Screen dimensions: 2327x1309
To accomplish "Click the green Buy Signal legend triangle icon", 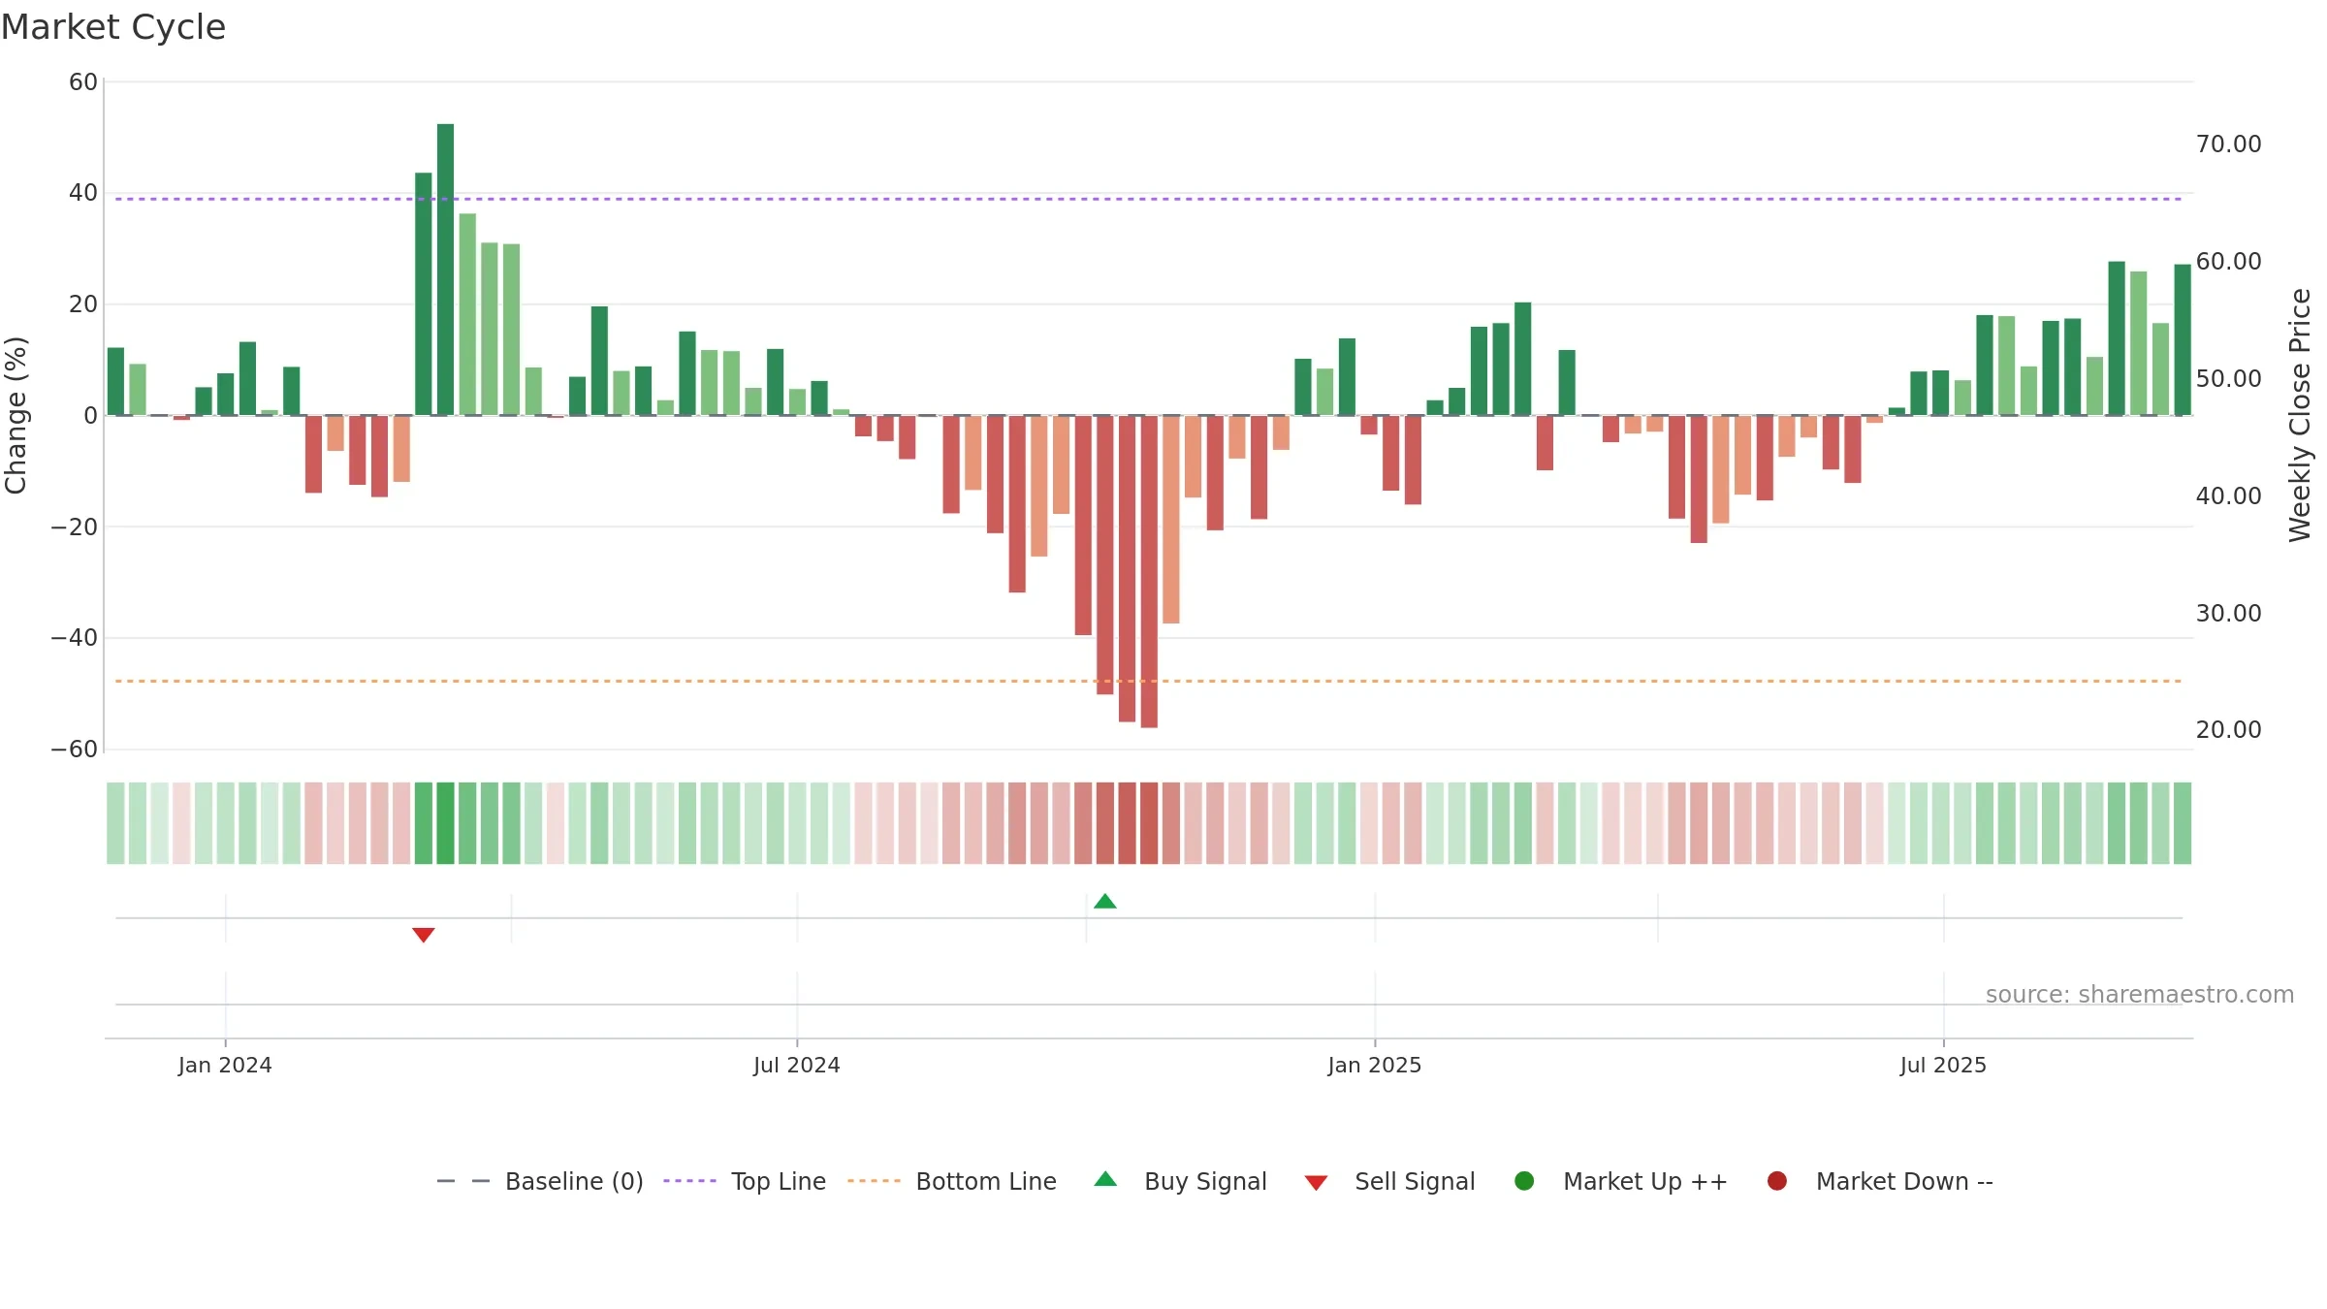I will (x=1105, y=1180).
